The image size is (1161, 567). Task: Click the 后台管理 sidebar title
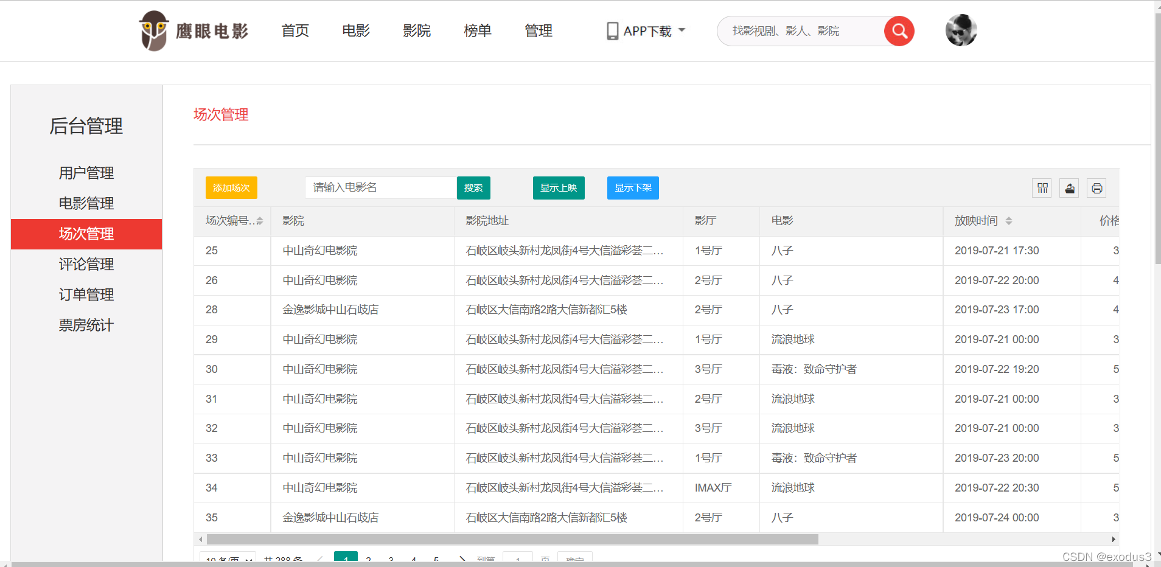click(86, 126)
